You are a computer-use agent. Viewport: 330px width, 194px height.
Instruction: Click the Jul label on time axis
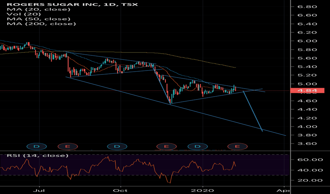[x=39, y=190]
